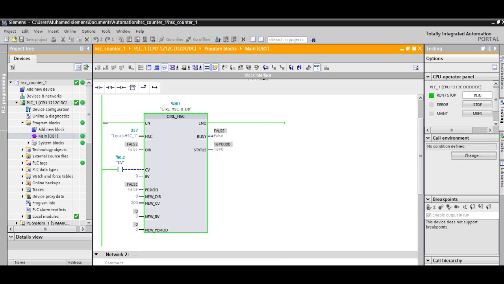
Task: Toggle the 'Enable output in run' checkbox
Action: [x=429, y=215]
